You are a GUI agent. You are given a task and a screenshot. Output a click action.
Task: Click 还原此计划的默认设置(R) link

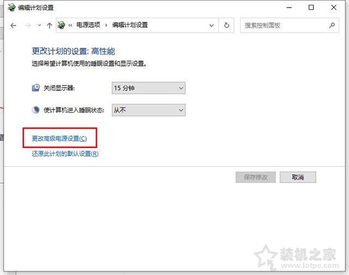point(65,154)
